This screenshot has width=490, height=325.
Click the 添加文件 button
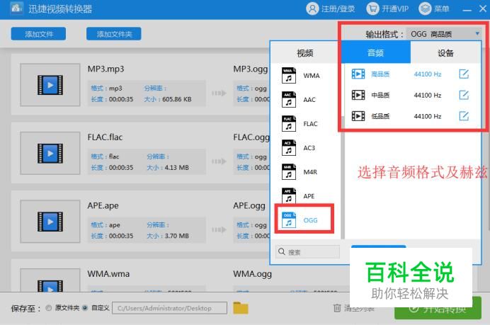coord(38,34)
